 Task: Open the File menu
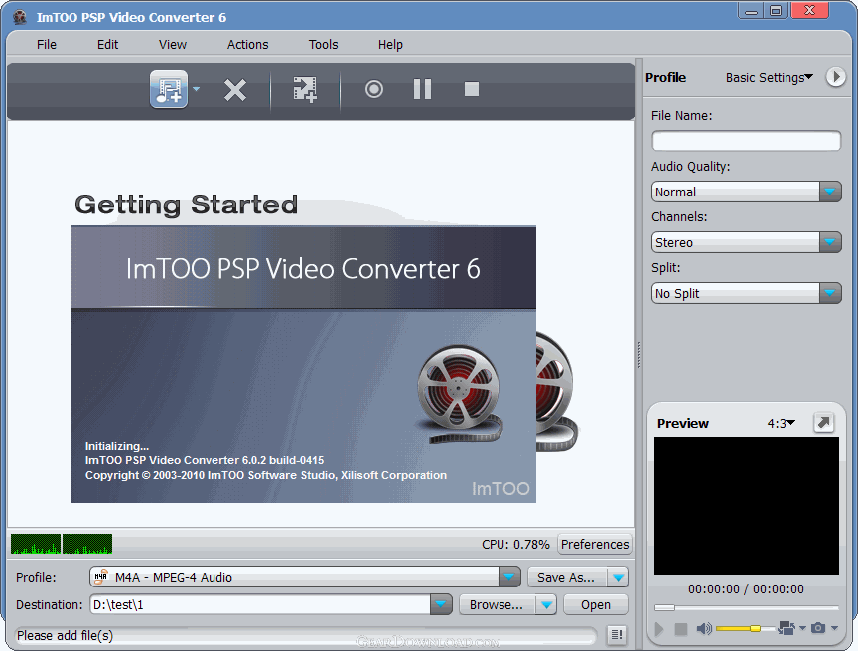pyautogui.click(x=47, y=45)
